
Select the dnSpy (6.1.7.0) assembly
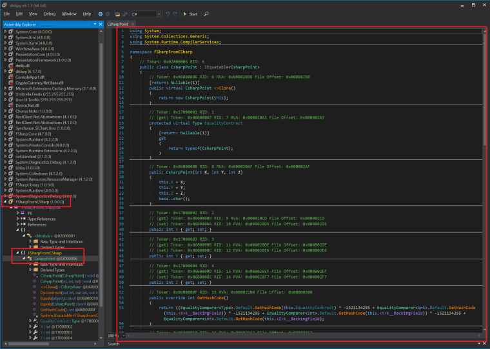(x=27, y=71)
